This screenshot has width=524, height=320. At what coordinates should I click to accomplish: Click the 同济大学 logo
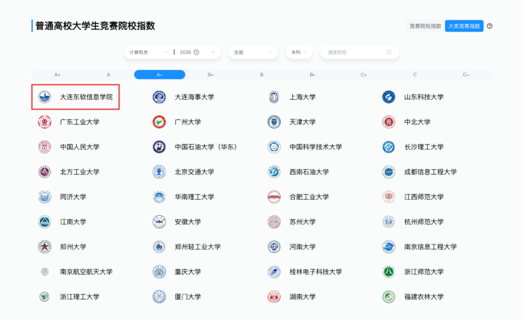tap(45, 197)
